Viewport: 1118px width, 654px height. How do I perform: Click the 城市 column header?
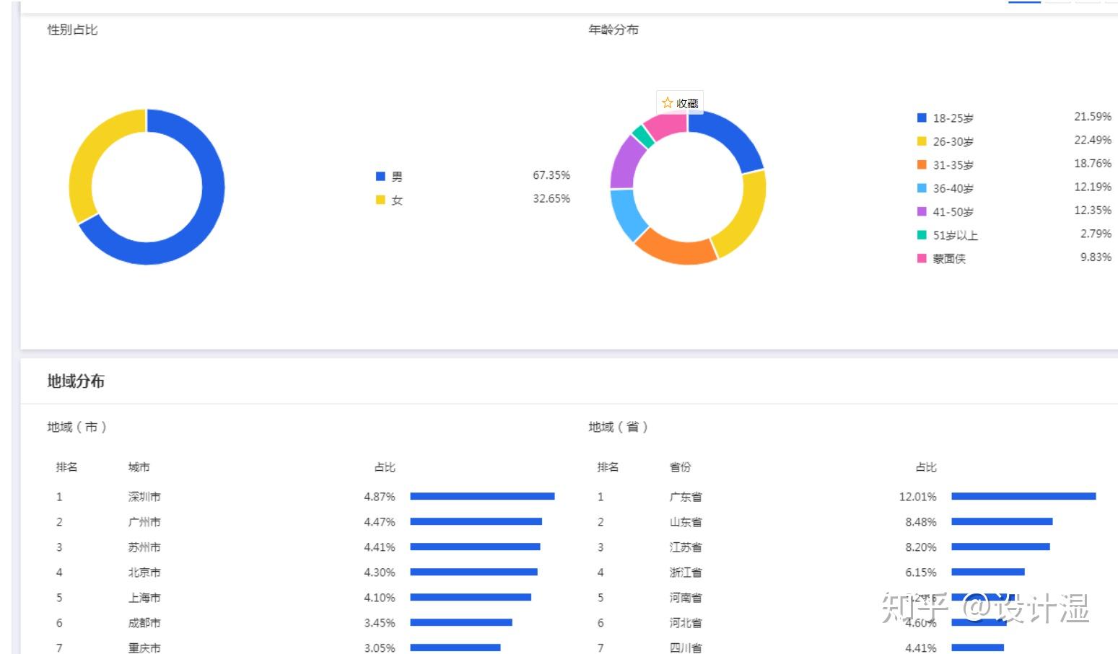[139, 467]
